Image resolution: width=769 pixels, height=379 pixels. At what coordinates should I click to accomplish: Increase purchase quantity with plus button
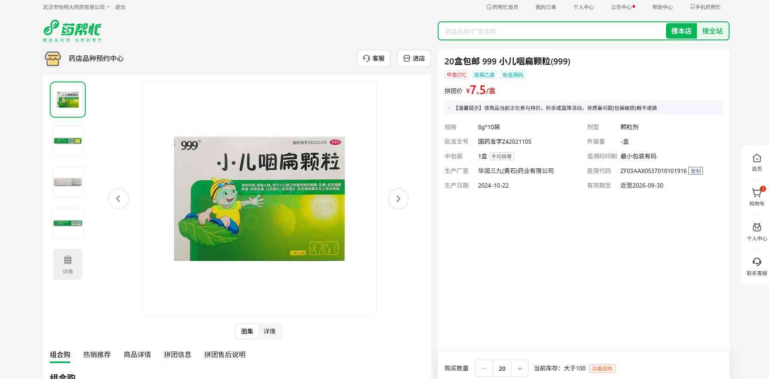520,368
